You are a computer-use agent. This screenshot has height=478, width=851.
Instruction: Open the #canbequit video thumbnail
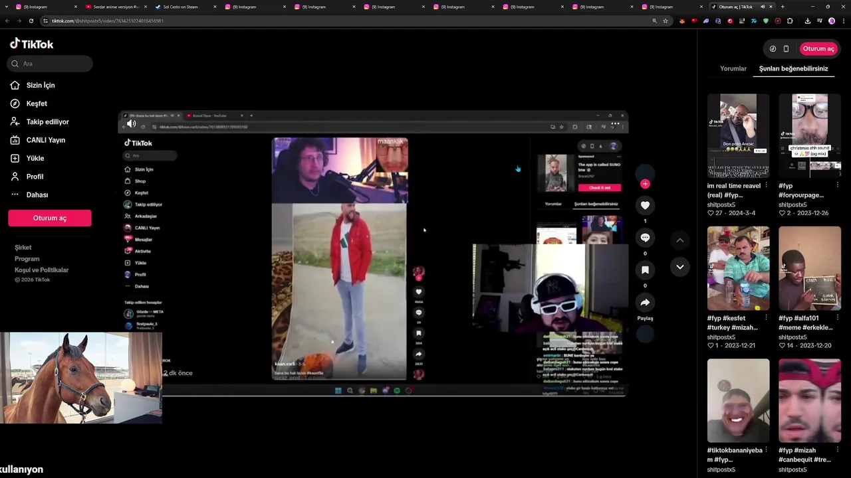[x=810, y=400]
